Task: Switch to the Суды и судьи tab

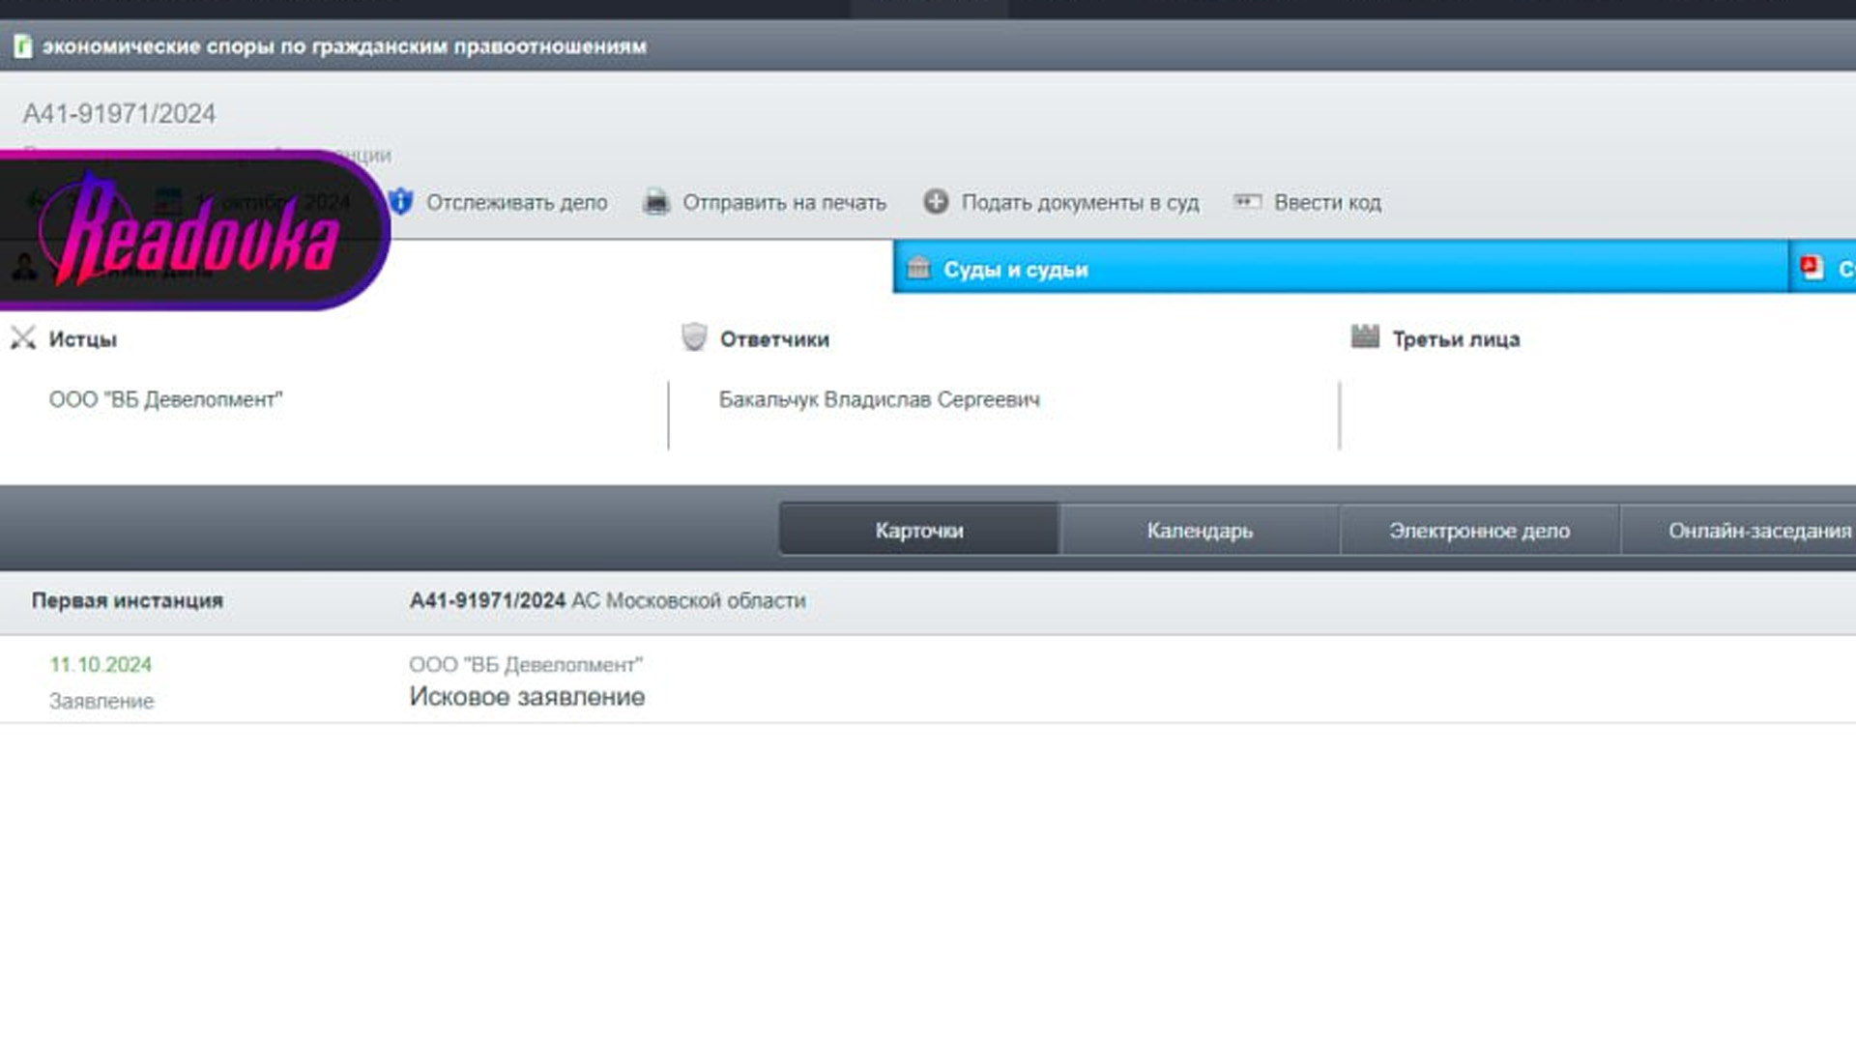Action: pyautogui.click(x=1340, y=268)
